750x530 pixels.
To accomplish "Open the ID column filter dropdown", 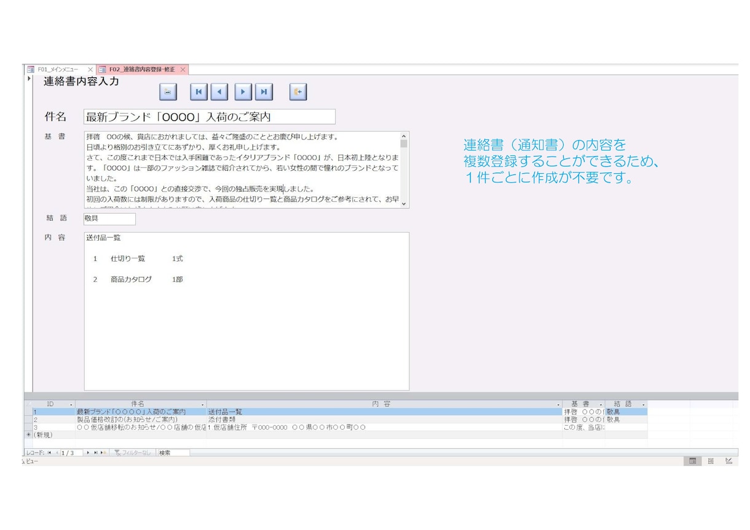I will (71, 404).
